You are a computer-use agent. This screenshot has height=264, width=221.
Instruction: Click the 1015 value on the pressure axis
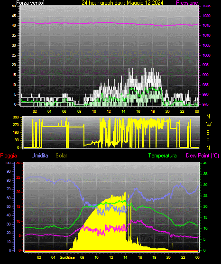[x=206, y=25]
